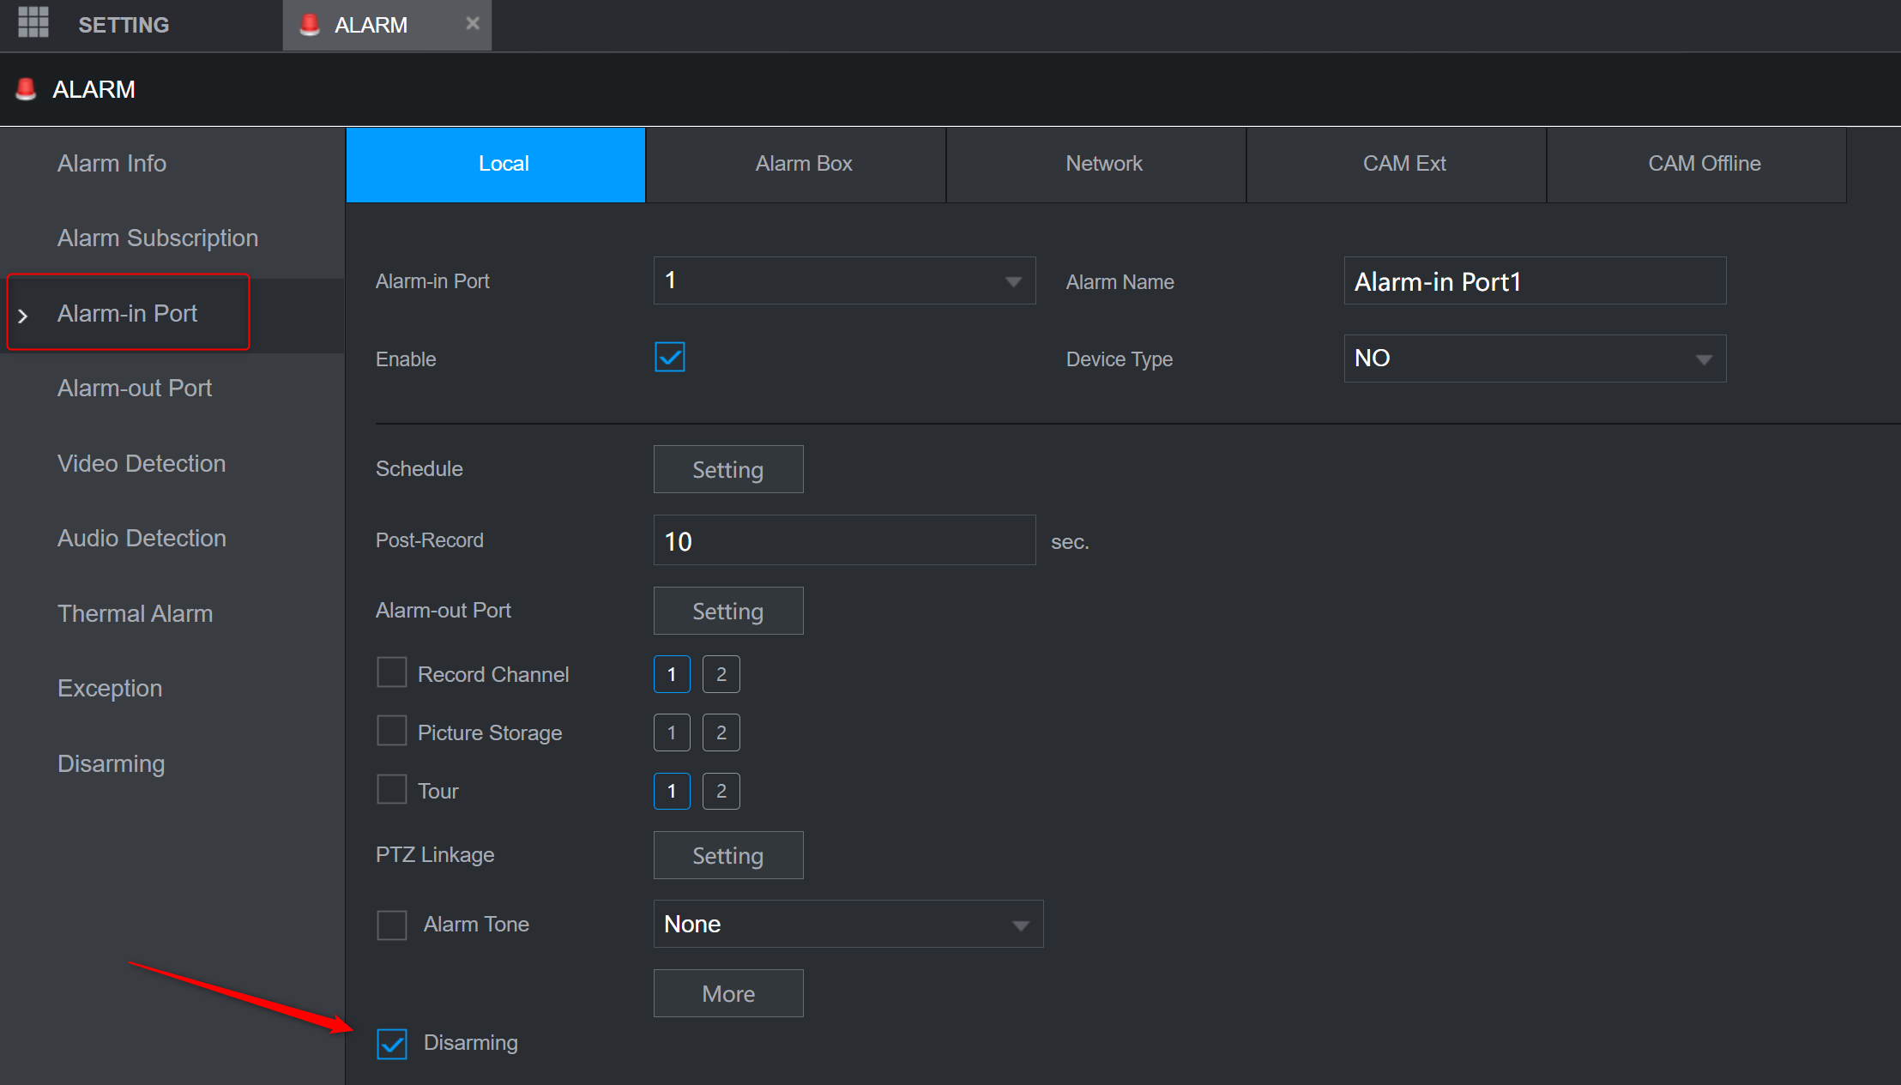Open the Local tab
The image size is (1901, 1085).
pos(496,165)
